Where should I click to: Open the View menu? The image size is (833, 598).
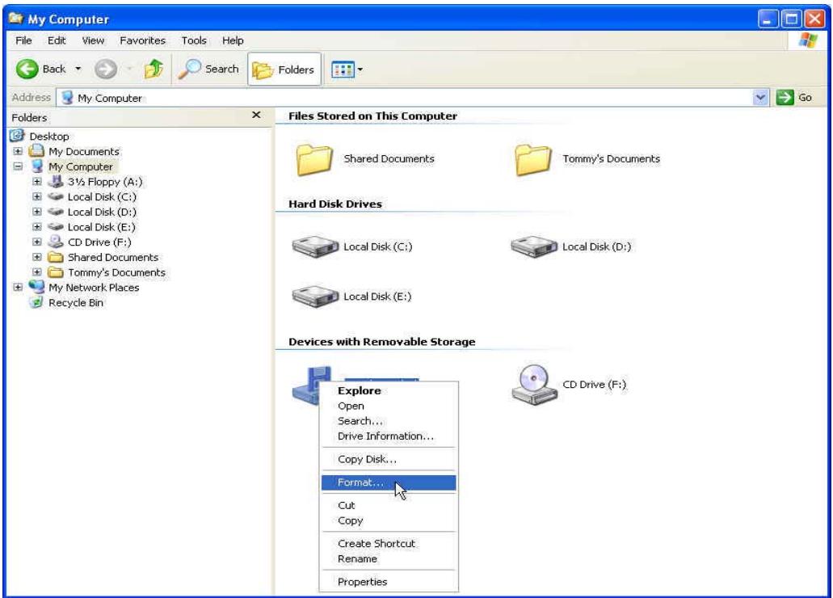pyautogui.click(x=93, y=40)
